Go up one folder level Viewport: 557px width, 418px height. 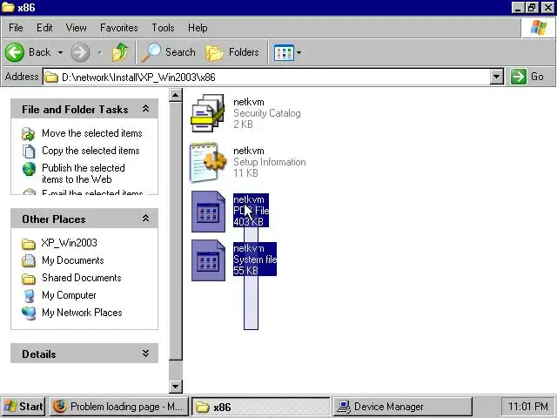pos(120,52)
